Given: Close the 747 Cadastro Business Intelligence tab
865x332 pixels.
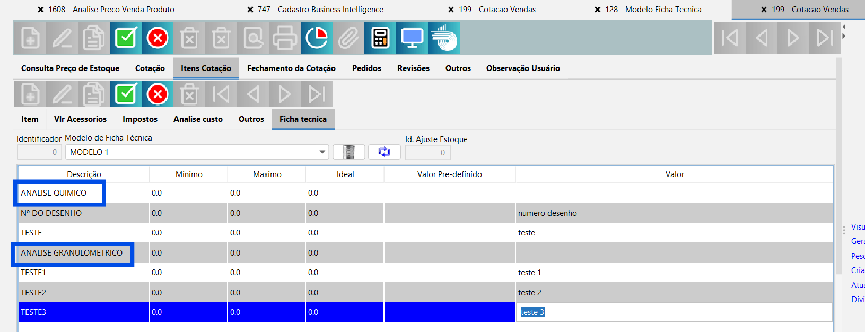Looking at the screenshot, I should click(250, 10).
